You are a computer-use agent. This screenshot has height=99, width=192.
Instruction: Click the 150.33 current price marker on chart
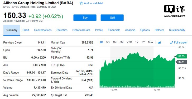pos(181,56)
